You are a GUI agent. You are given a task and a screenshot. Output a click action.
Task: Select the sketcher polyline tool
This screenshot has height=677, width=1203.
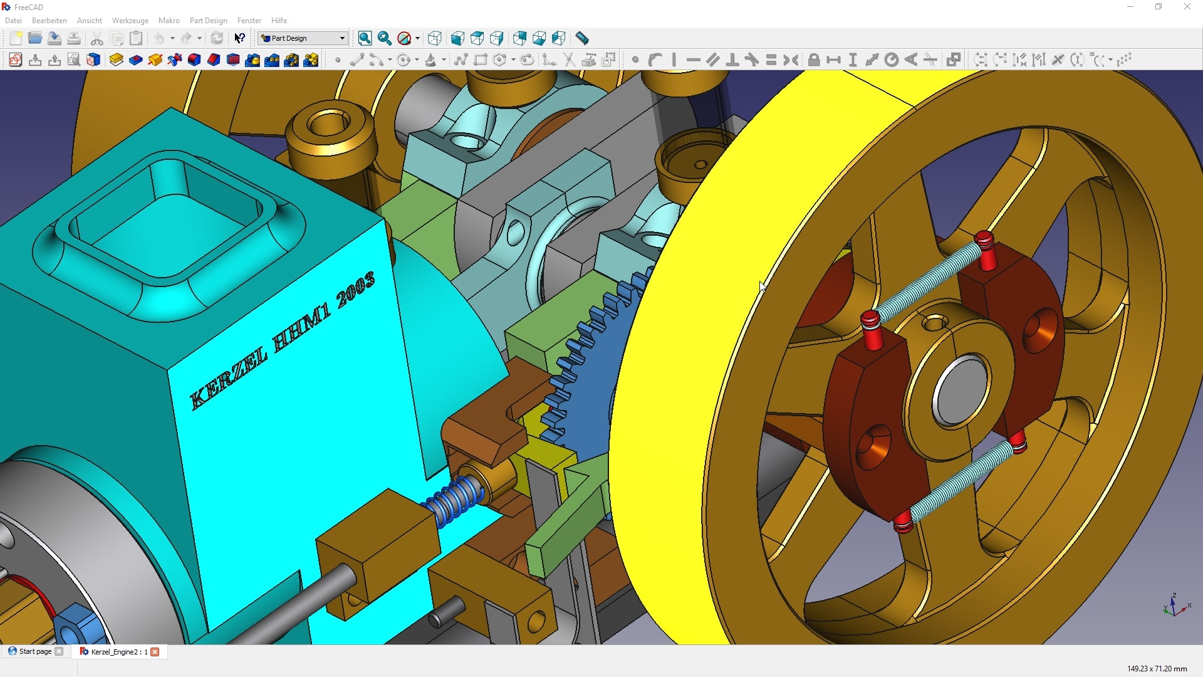[461, 60]
